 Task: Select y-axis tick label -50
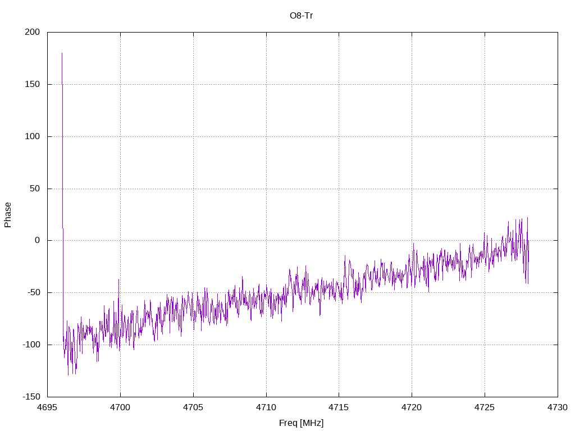pos(34,292)
